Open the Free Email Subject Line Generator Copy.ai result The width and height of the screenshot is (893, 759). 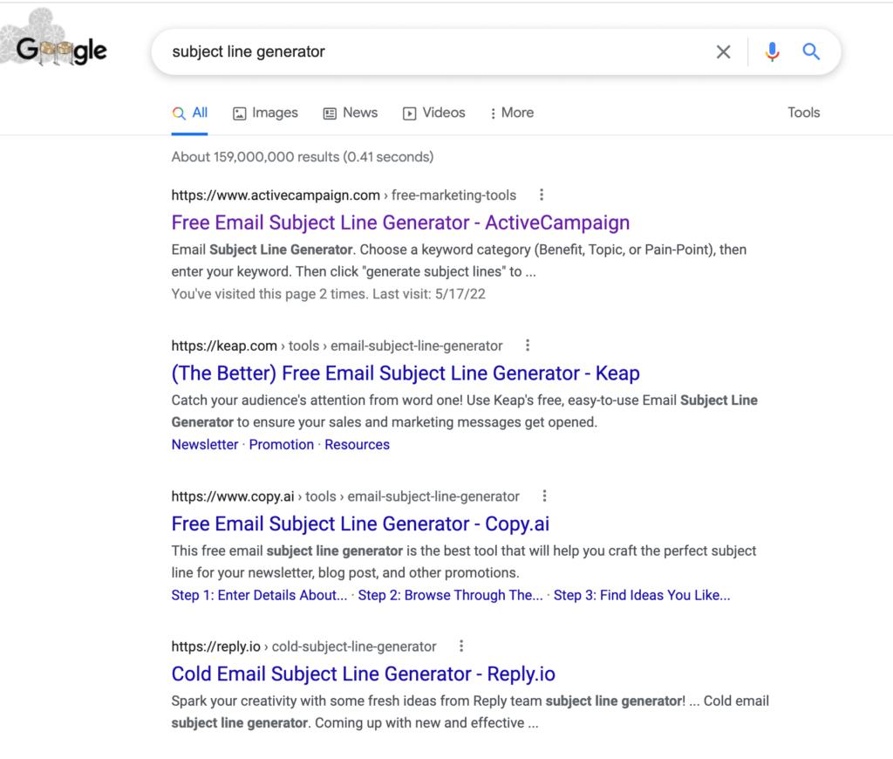(x=360, y=523)
